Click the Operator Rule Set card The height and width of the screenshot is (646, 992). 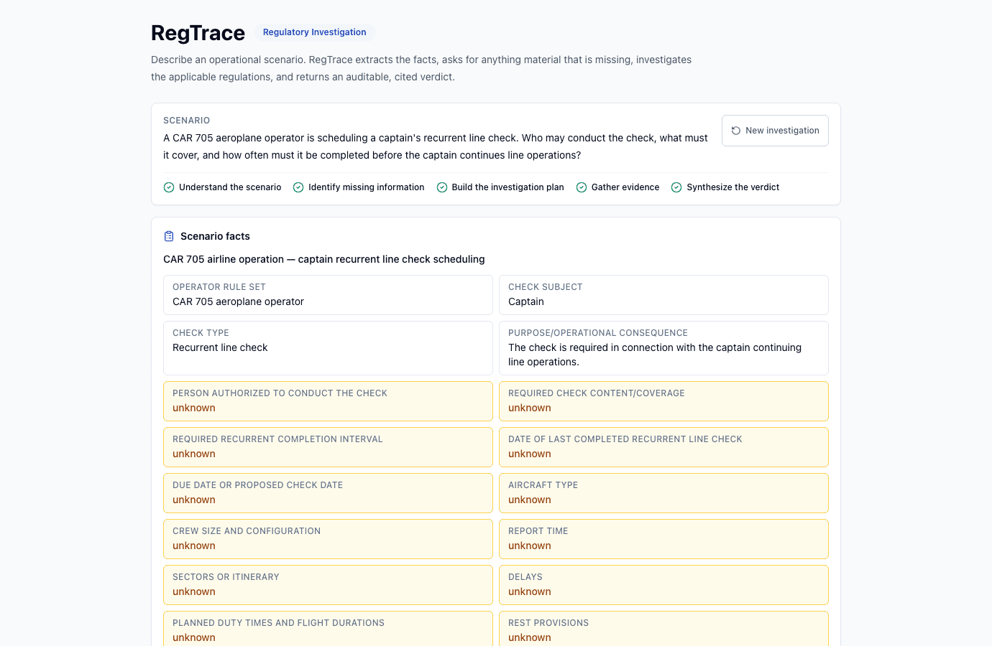tap(328, 295)
